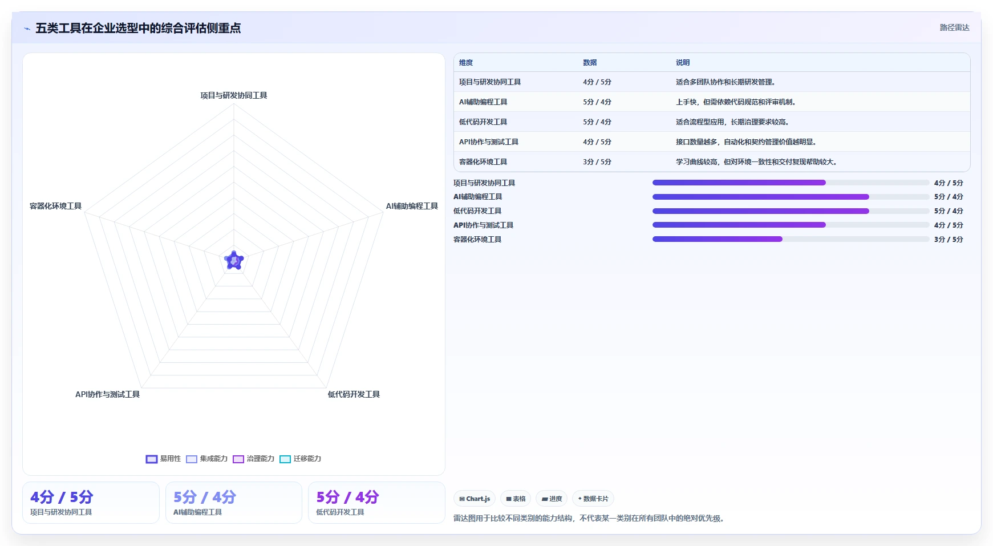Click the radar data polygon at center
The image size is (993, 546).
click(x=234, y=261)
